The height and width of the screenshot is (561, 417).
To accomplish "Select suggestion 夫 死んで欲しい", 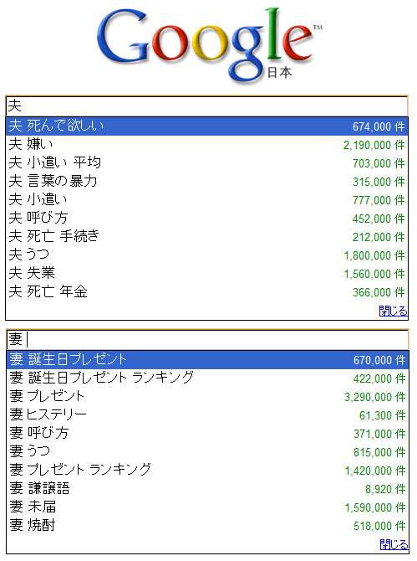I will [x=206, y=126].
